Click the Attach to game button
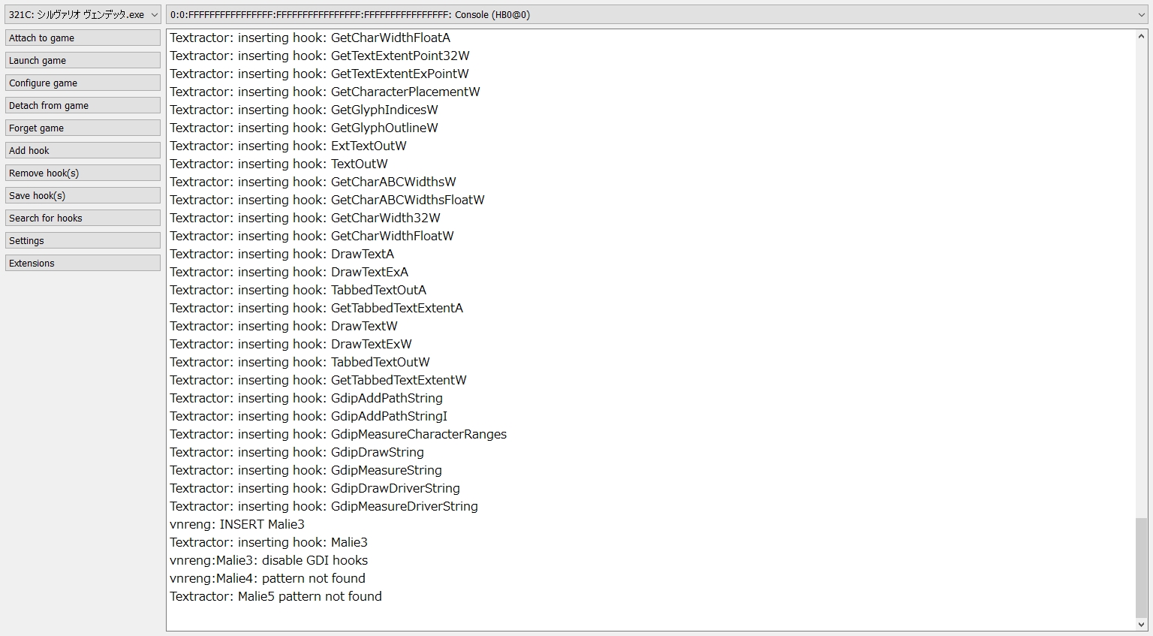 pos(83,38)
